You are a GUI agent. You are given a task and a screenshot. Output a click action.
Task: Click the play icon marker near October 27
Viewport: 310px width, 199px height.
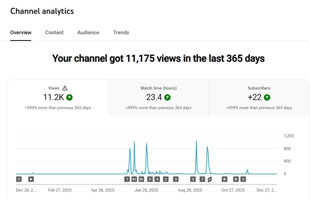[x=224, y=179]
